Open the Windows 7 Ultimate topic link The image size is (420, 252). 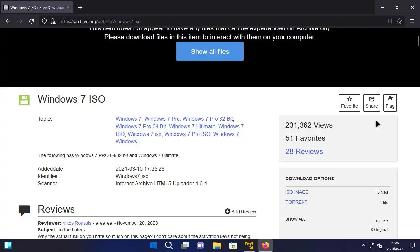pyautogui.click(x=192, y=126)
